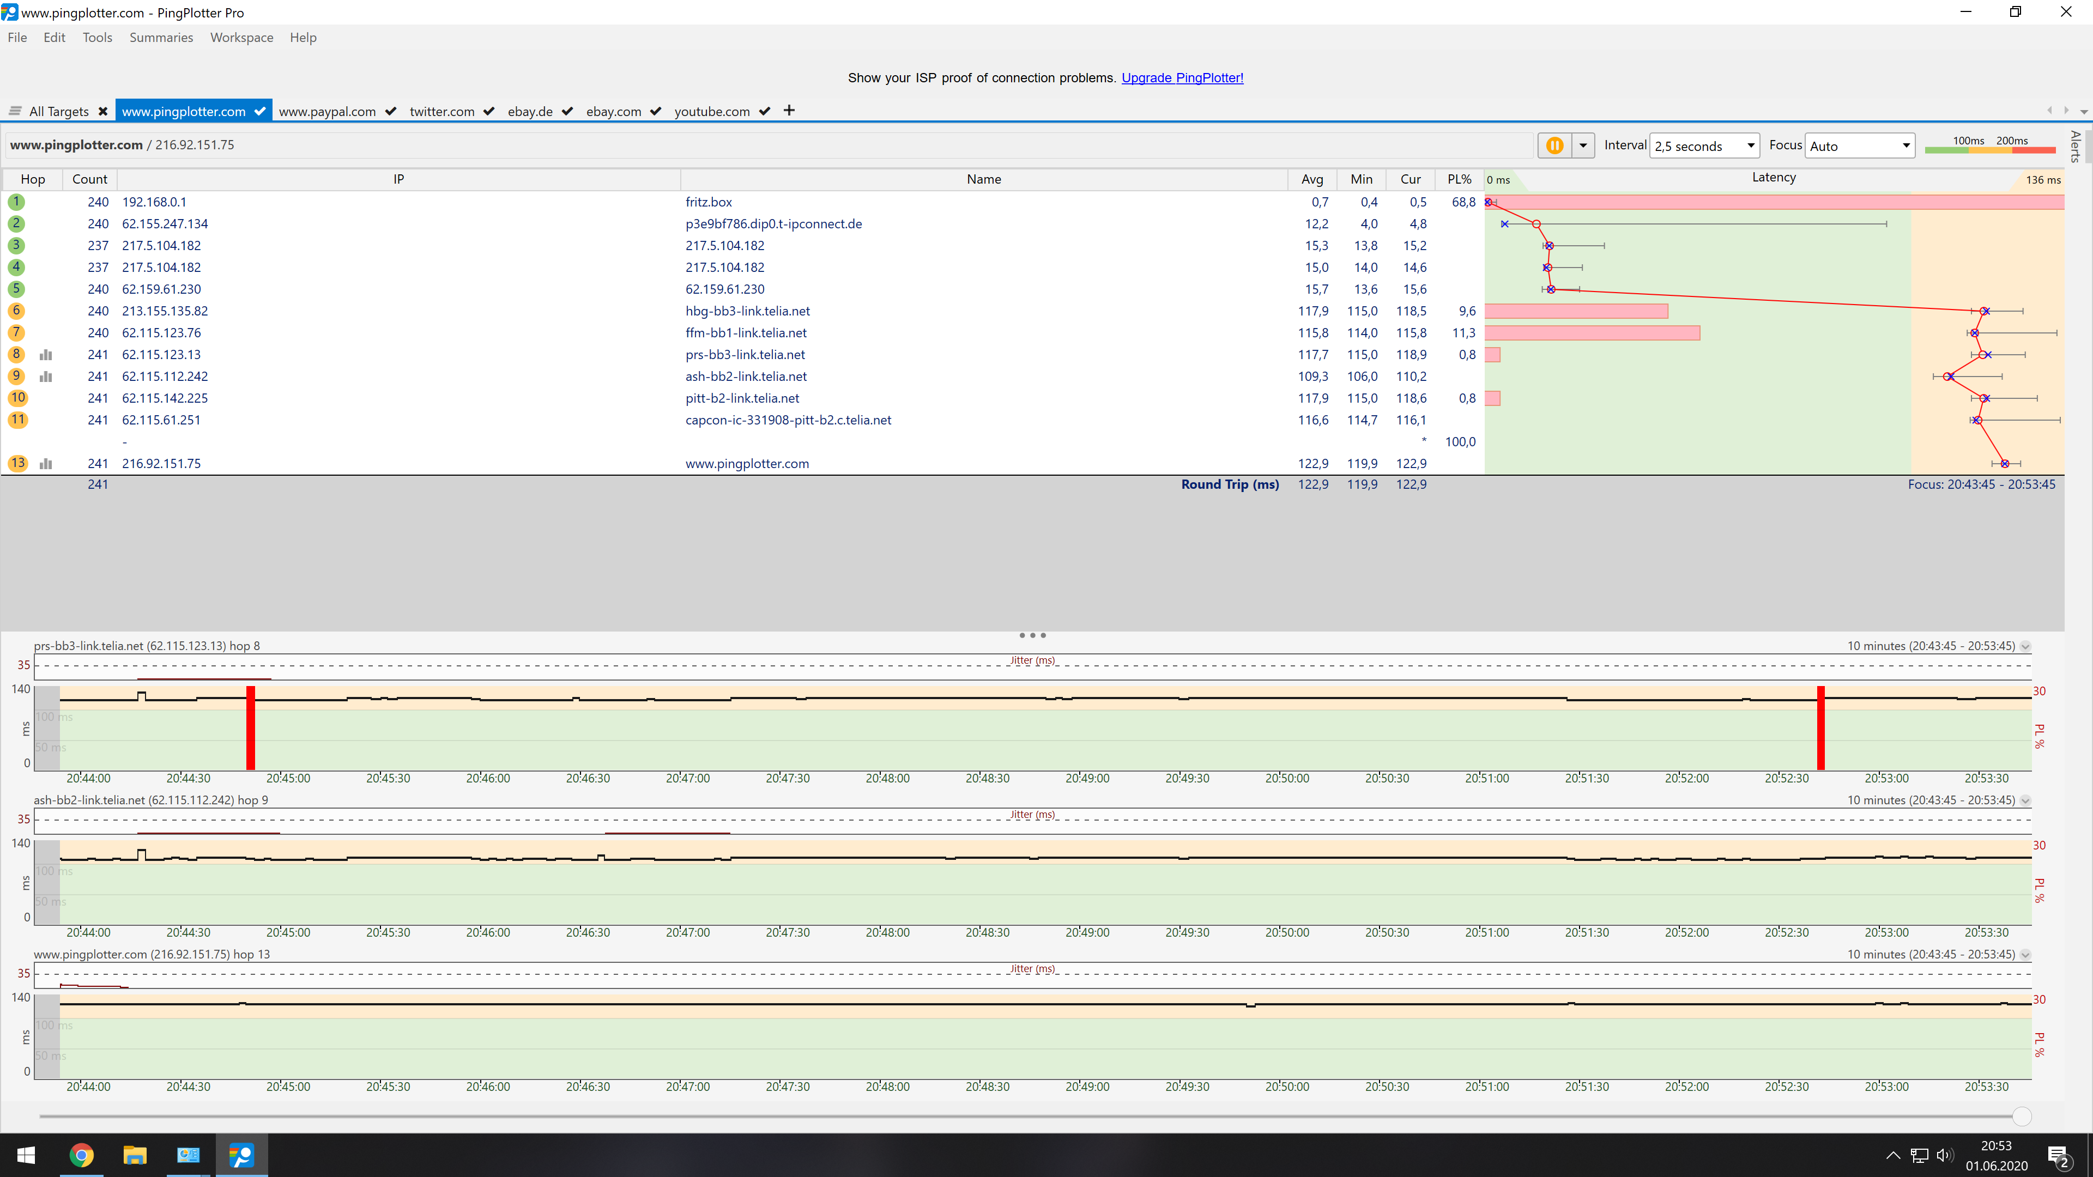
Task: Open the Summaries menu
Action: (x=161, y=38)
